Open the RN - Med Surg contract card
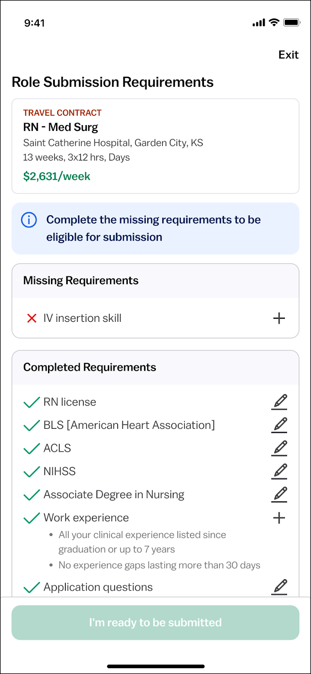The image size is (311, 674). coord(155,146)
